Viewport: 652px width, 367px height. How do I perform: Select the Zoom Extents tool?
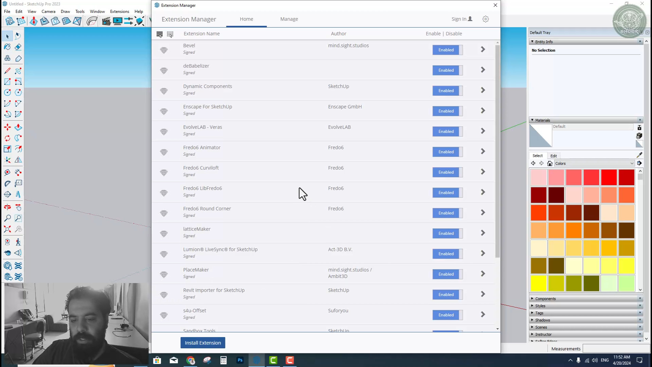[7, 229]
